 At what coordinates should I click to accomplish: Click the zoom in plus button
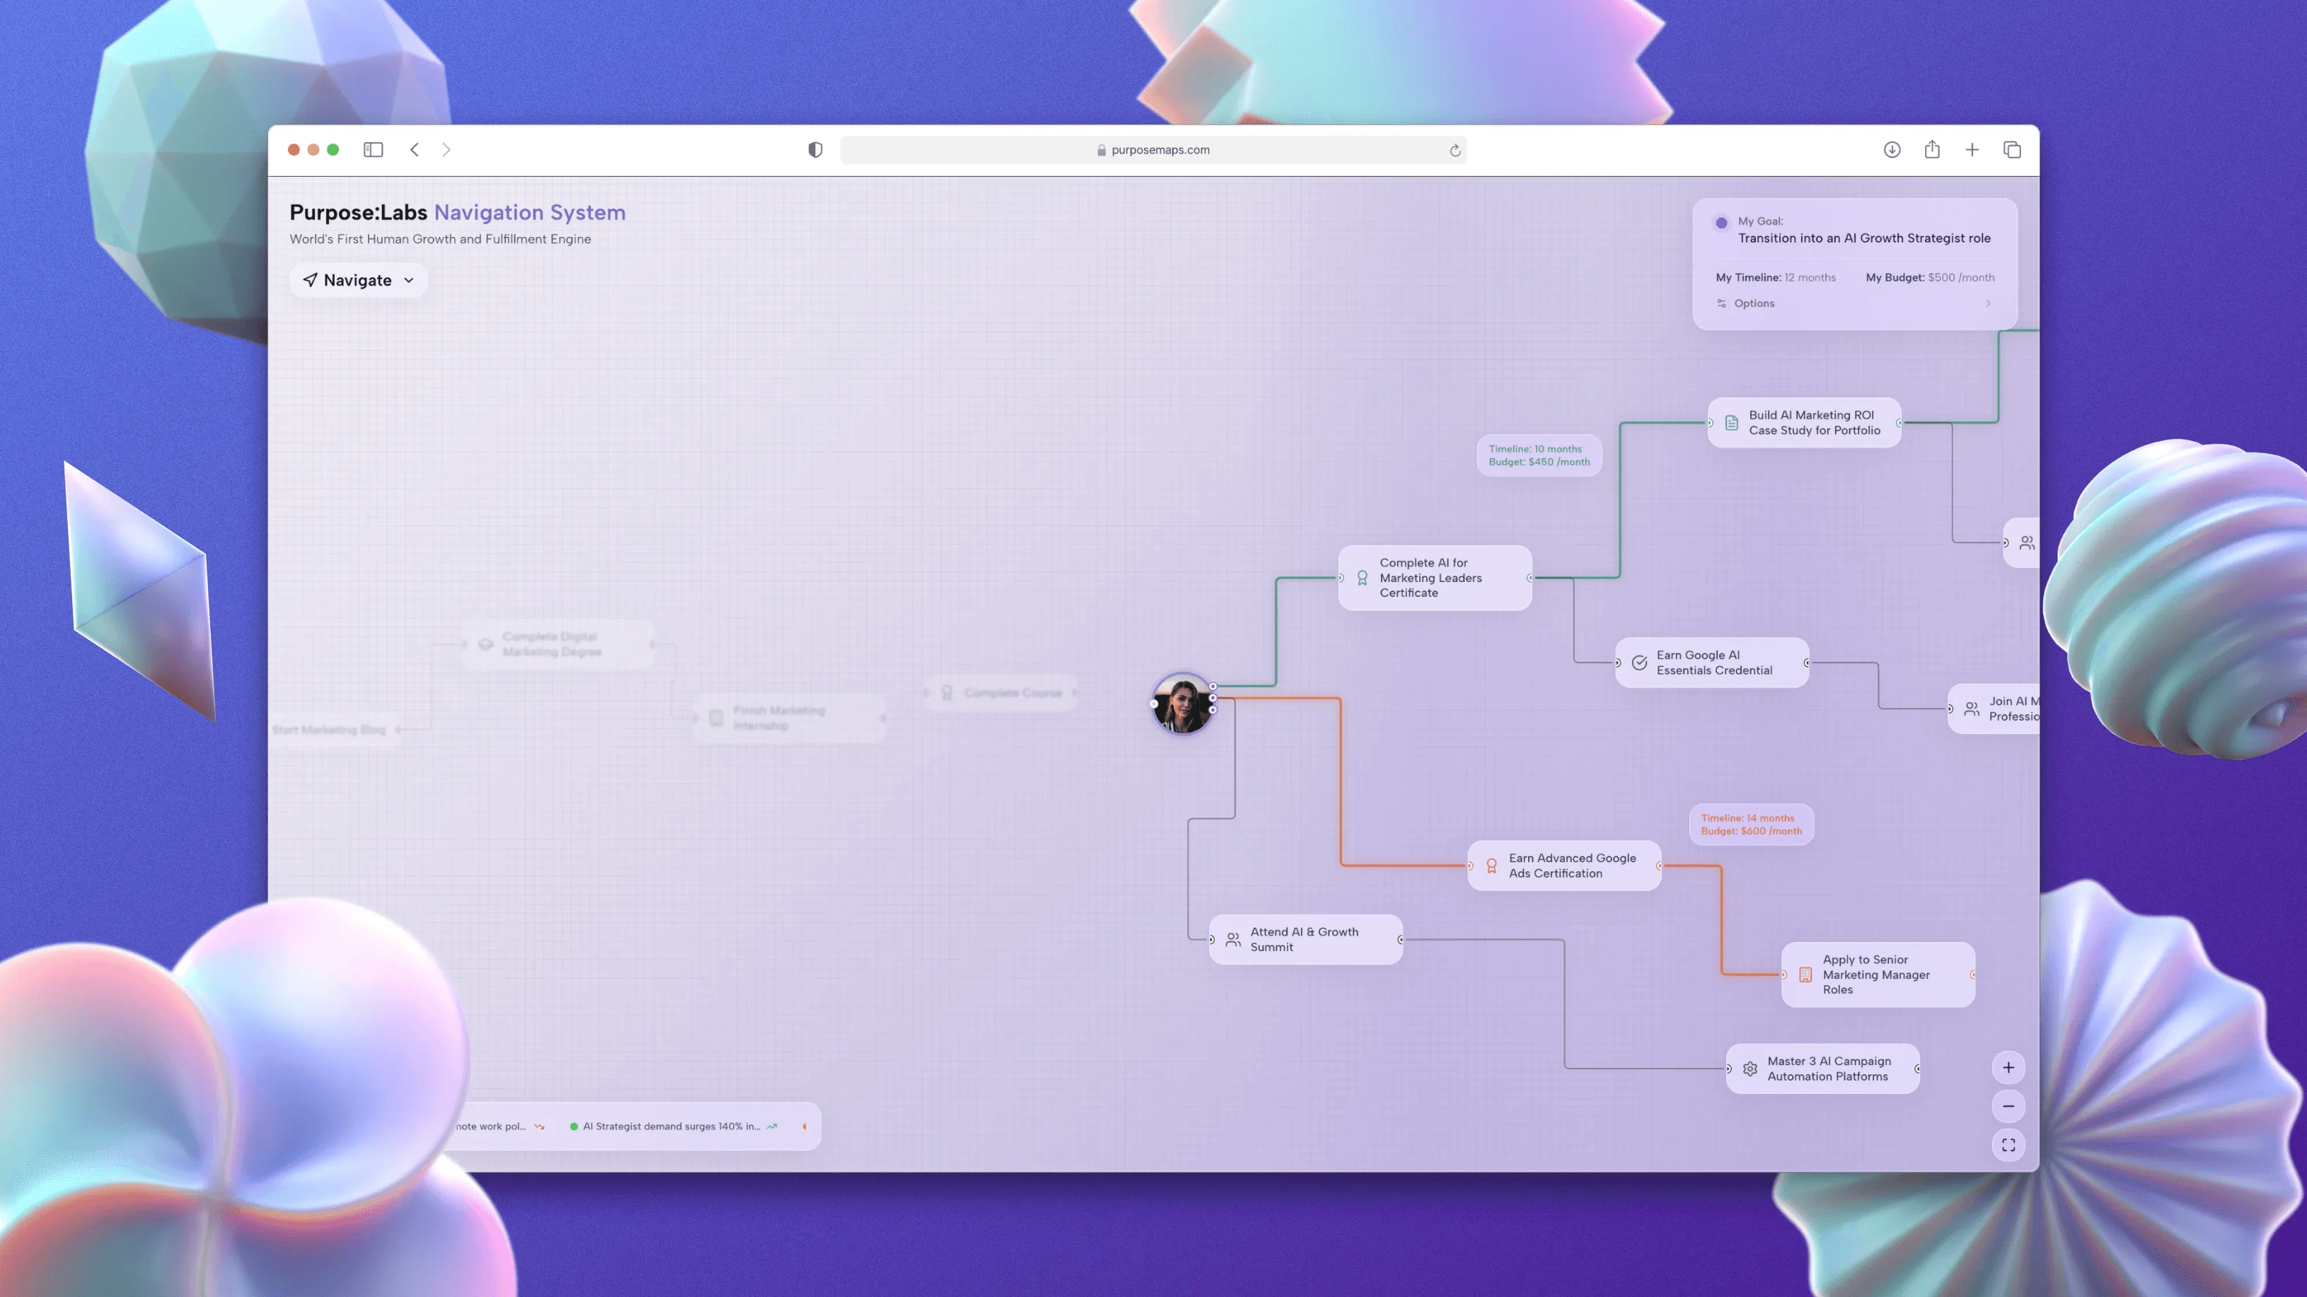[x=2008, y=1067]
